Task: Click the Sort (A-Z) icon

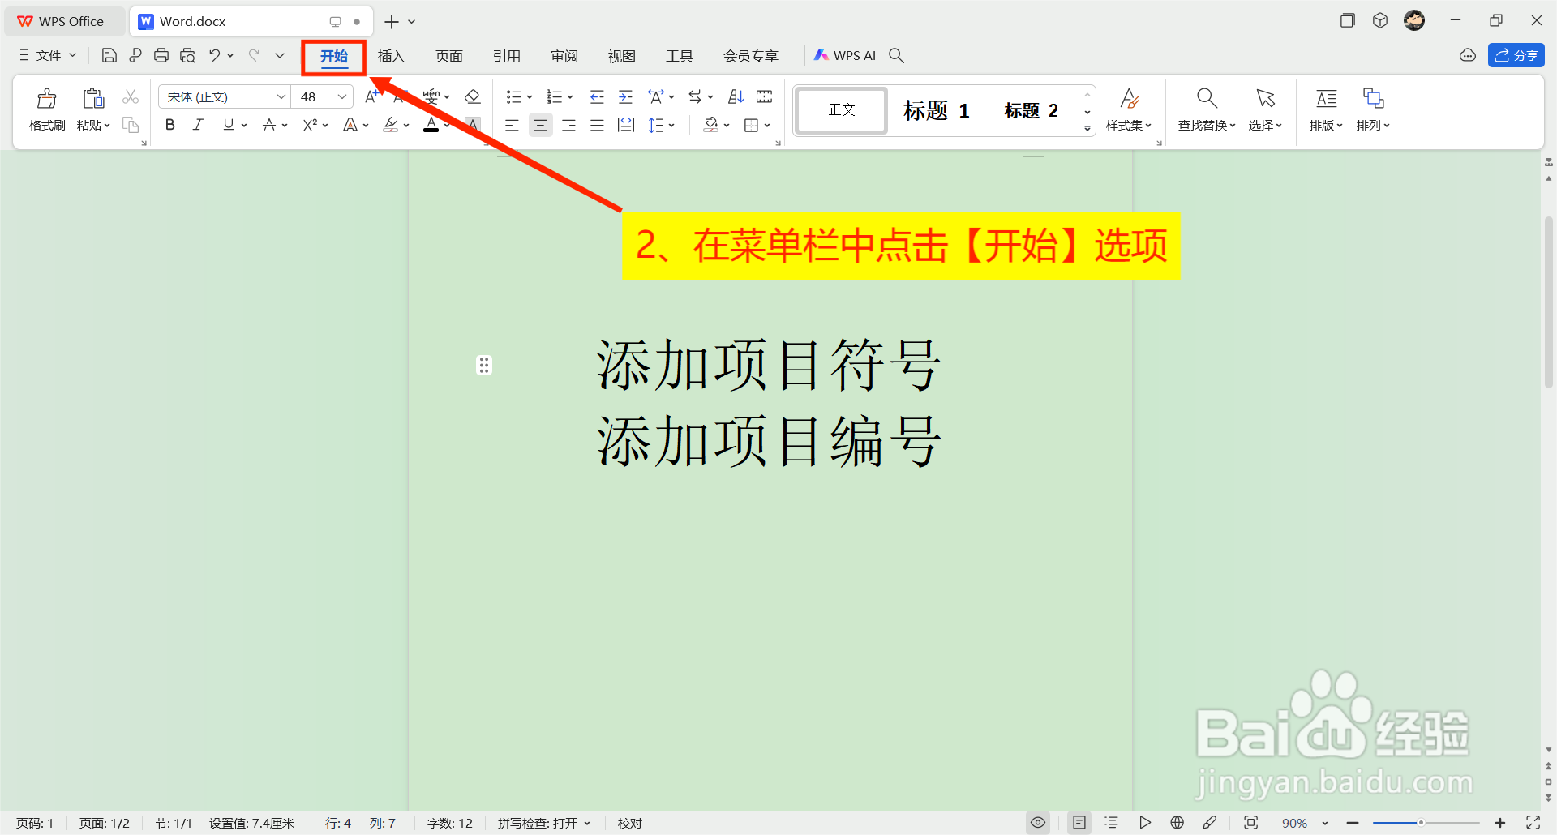Action: [736, 97]
